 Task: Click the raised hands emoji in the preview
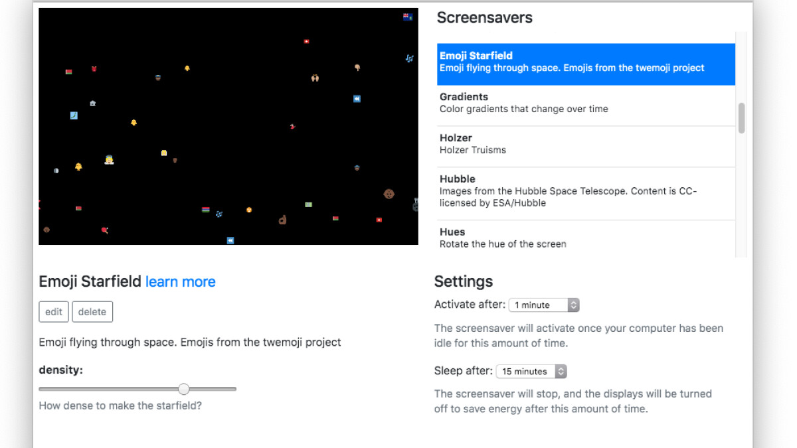[315, 78]
